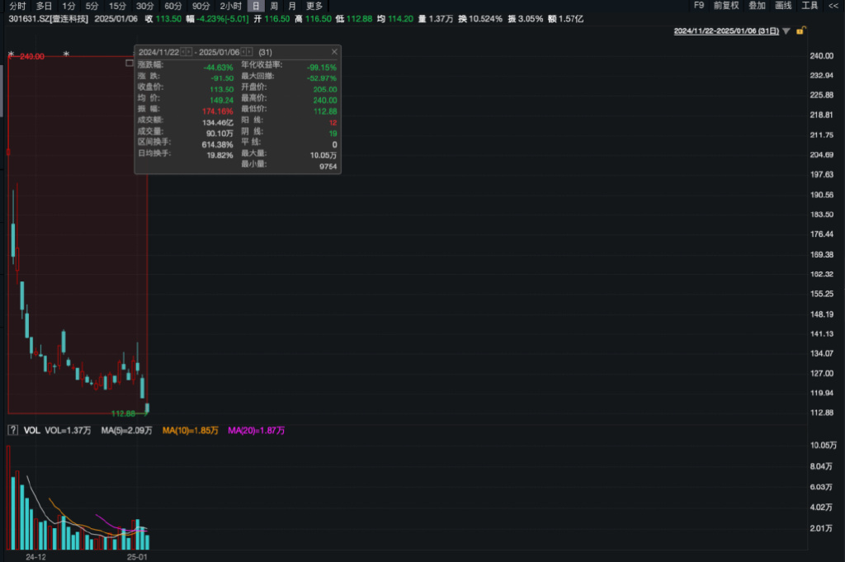Viewport: 845px width, 562px height.
Task: Open the 更多 more periods menu
Action: click(x=314, y=6)
